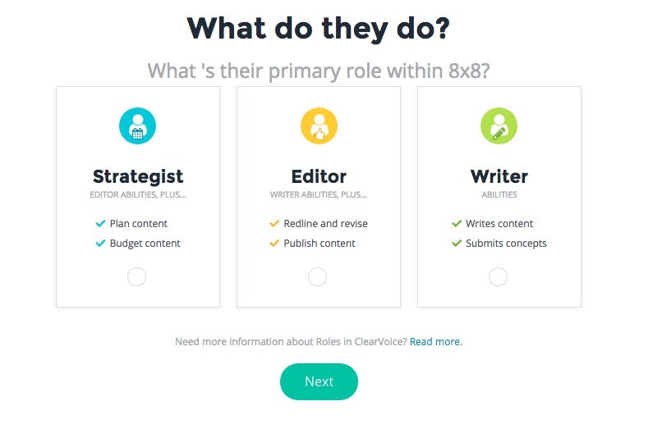Click the Plan content ability text
The image size is (653, 424).
point(139,224)
